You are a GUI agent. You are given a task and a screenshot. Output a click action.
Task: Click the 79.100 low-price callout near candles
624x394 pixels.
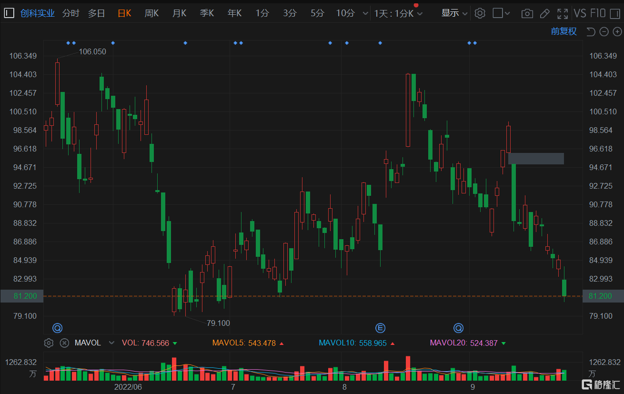point(218,323)
